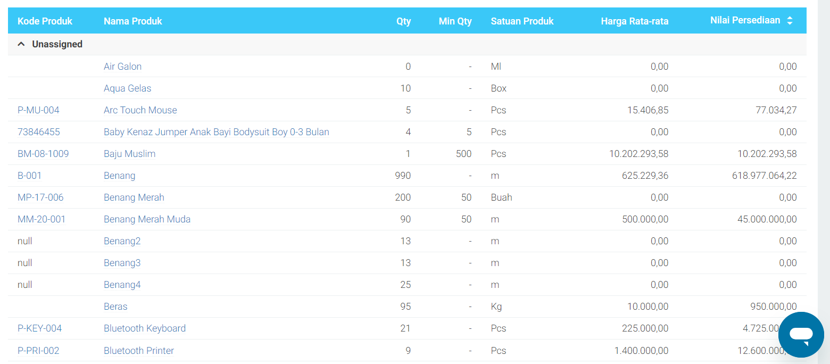This screenshot has width=830, height=364.
Task: Click product code MP-17-006
Action: point(40,197)
